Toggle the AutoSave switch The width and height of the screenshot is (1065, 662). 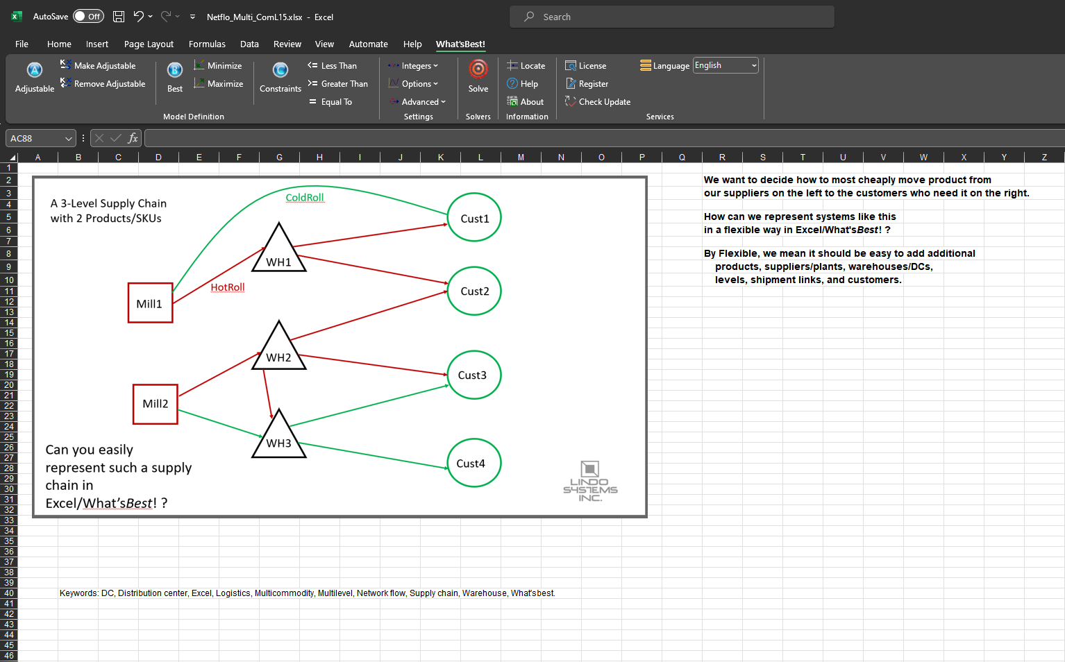pos(88,17)
